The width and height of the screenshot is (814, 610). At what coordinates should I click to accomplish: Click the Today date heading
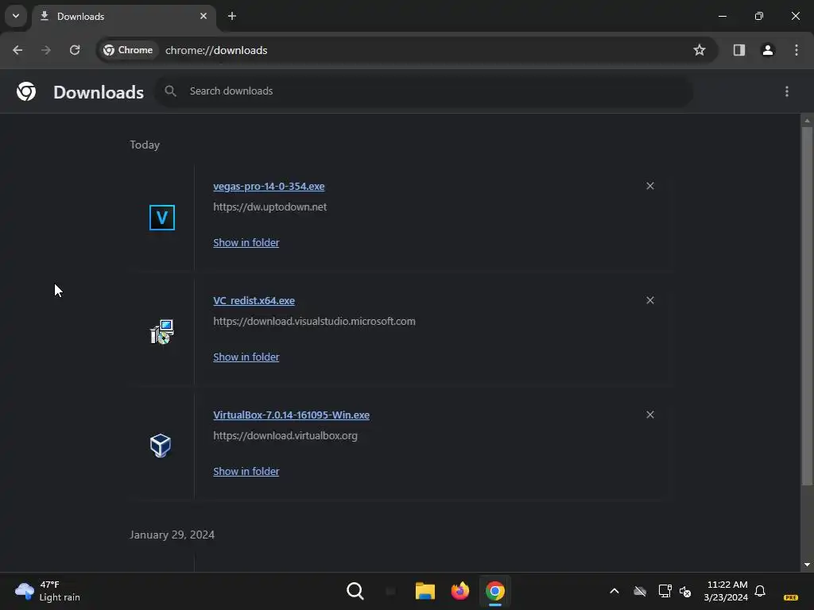tap(145, 145)
